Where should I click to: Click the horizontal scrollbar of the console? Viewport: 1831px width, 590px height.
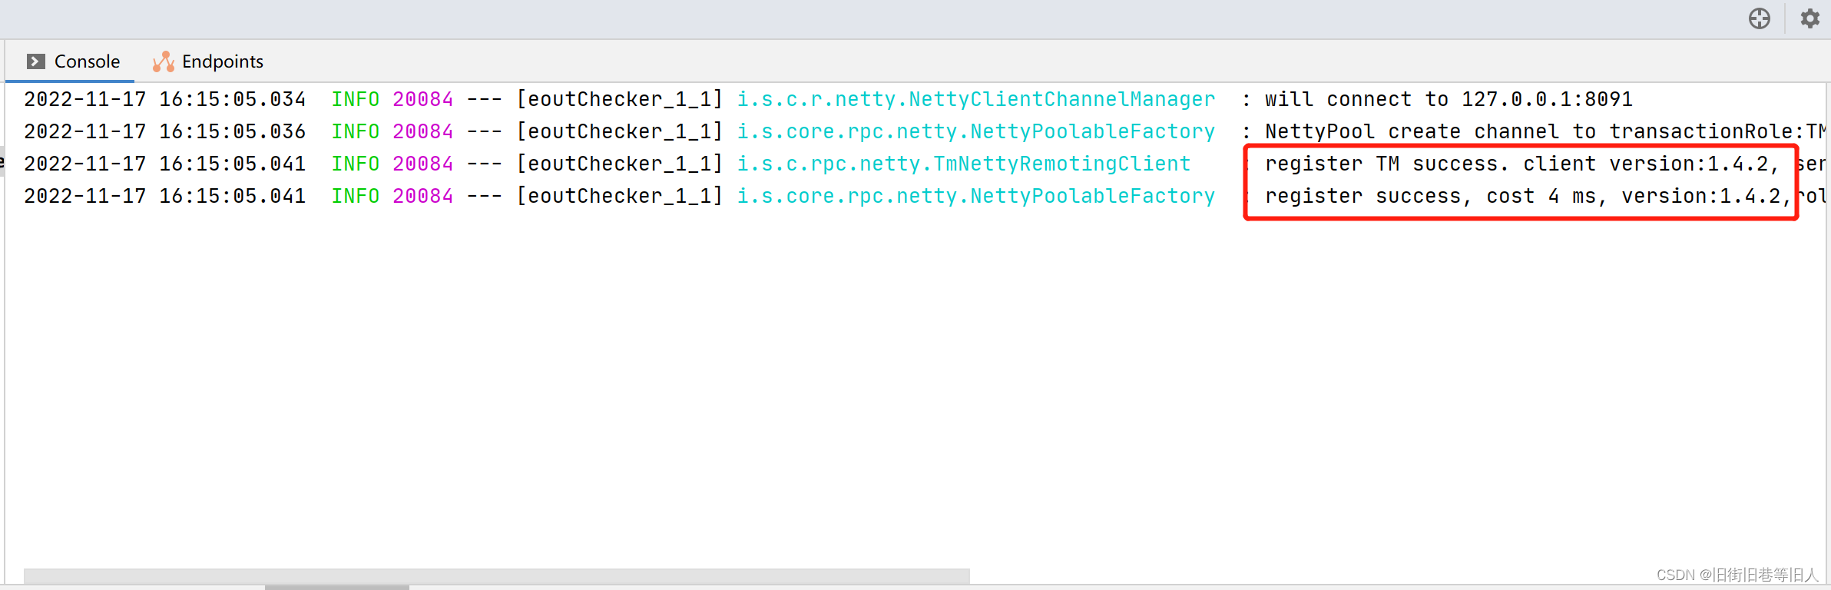pos(497,575)
